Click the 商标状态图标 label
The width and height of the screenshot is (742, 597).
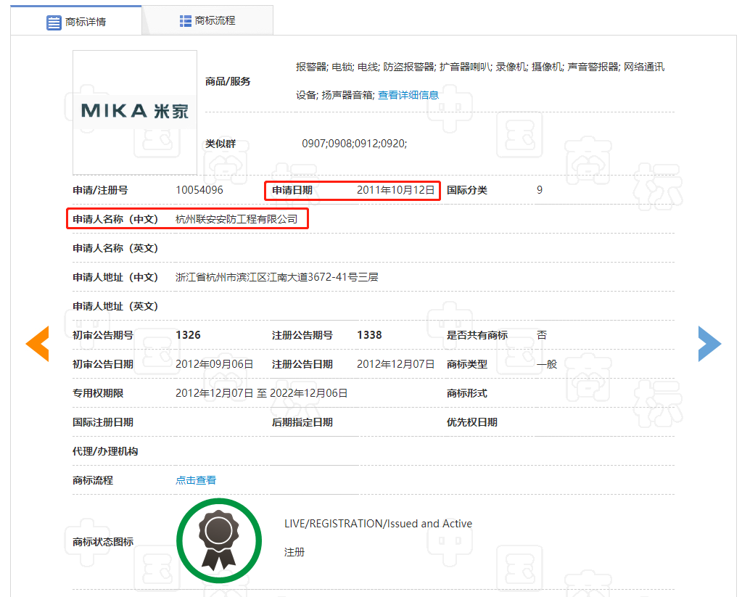103,542
